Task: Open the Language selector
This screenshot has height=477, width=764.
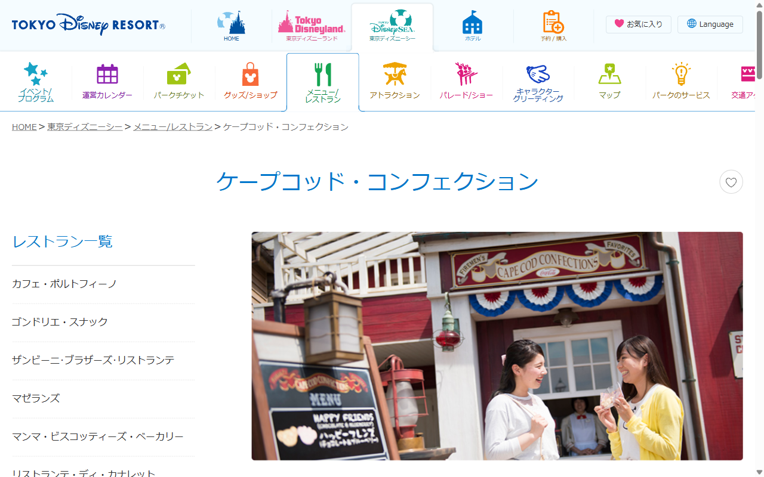Action: coord(710,24)
